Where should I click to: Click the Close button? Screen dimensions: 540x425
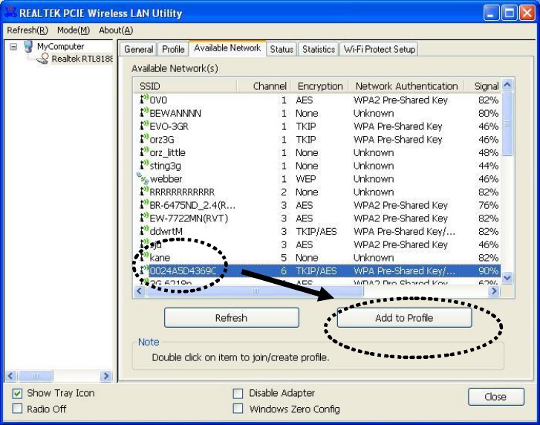coord(496,397)
